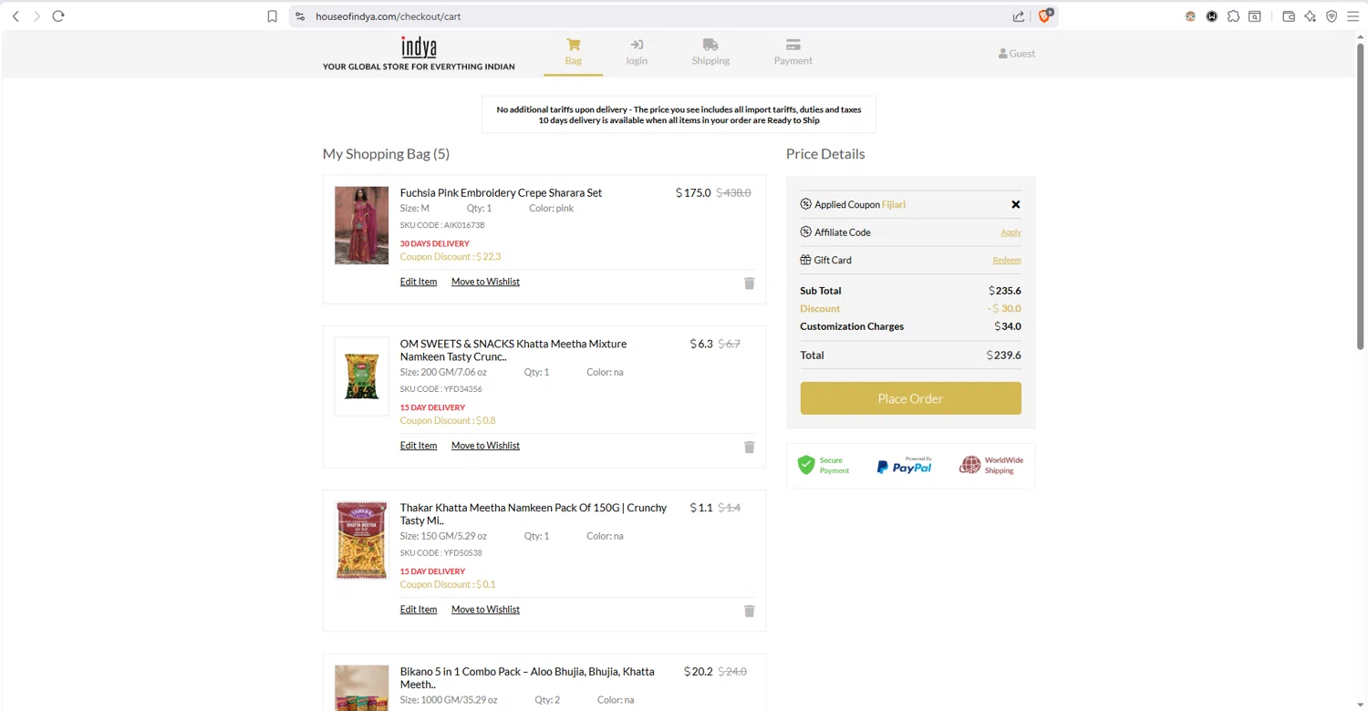Click the OM SWEETS mixture product thumbnail

(361, 376)
